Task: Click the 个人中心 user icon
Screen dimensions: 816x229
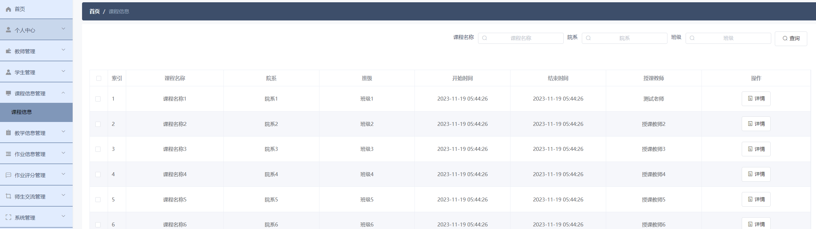Action: click(x=8, y=30)
